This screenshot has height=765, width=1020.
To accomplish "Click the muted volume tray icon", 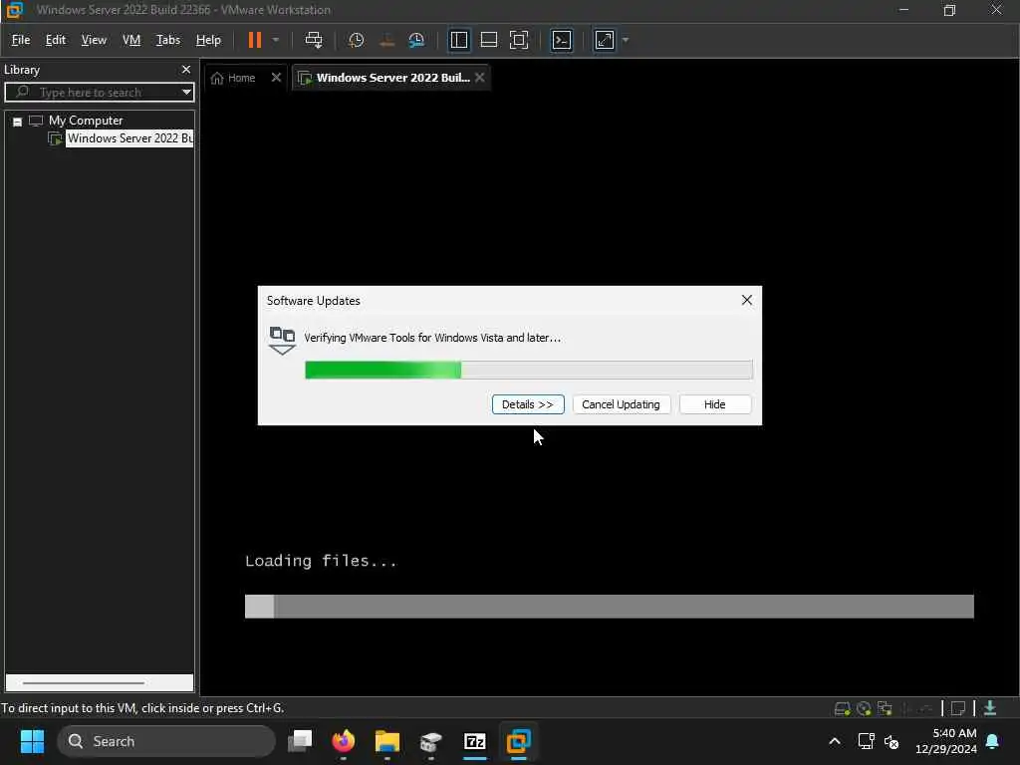I will (x=892, y=741).
